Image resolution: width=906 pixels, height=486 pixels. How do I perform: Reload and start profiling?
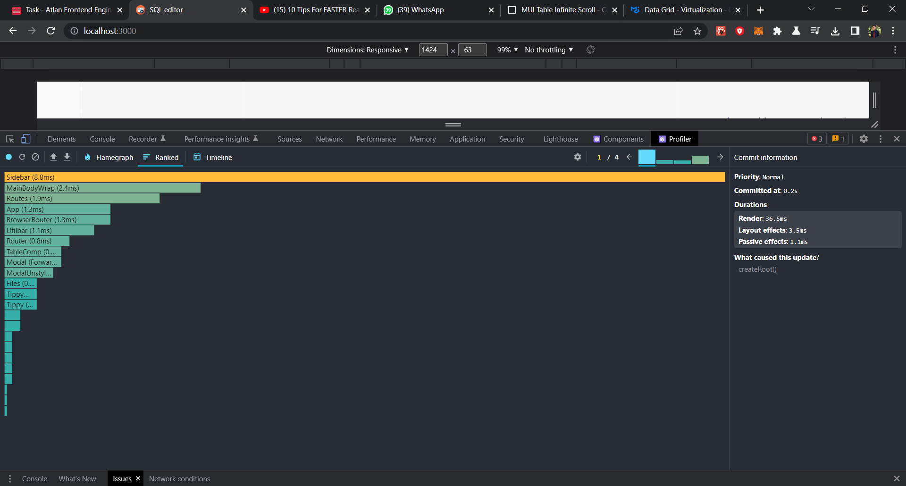(22, 157)
